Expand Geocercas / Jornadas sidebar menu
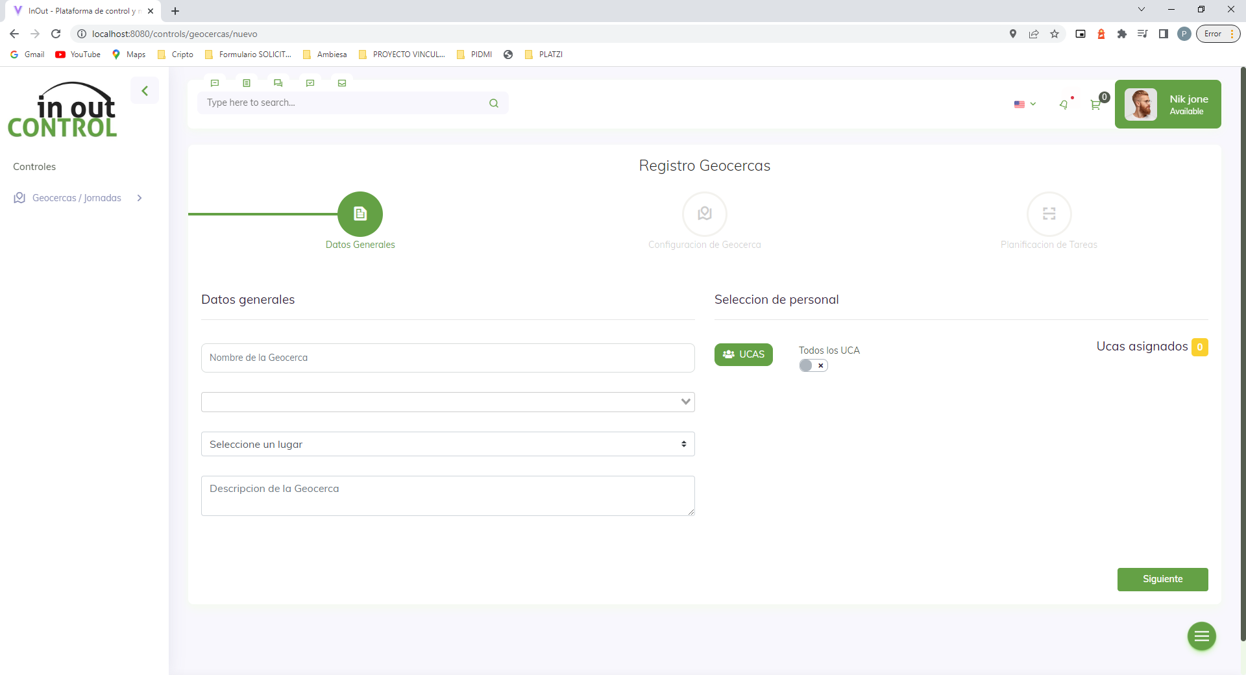The width and height of the screenshot is (1246, 675). [x=77, y=198]
